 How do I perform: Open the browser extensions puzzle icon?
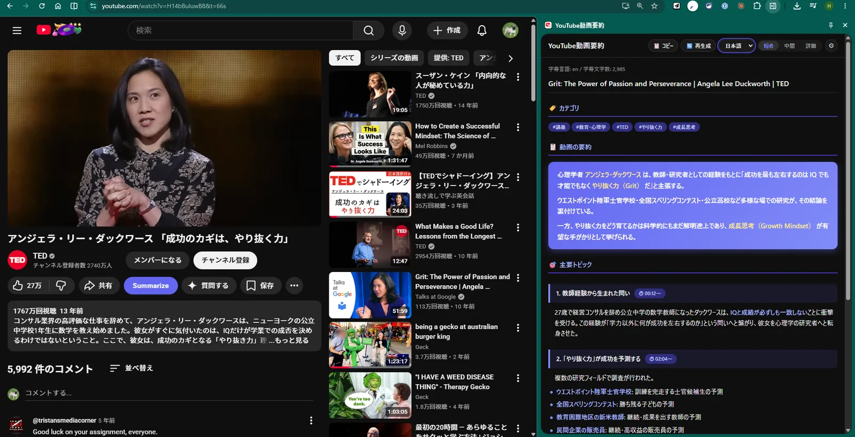[x=757, y=6]
